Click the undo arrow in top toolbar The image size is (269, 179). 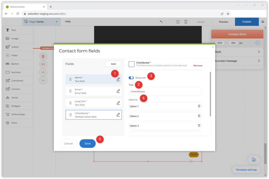pos(161,22)
